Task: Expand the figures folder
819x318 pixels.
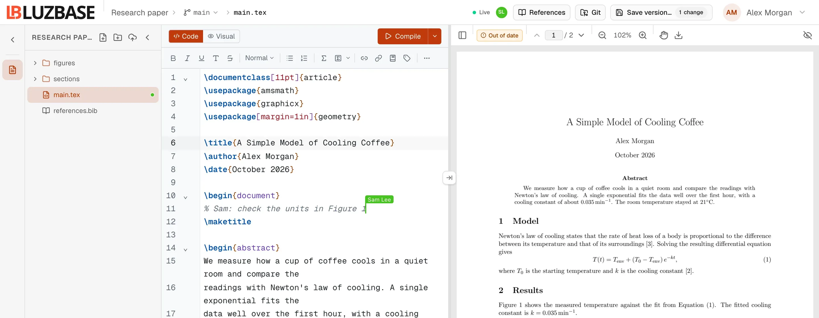Action: (x=35, y=63)
